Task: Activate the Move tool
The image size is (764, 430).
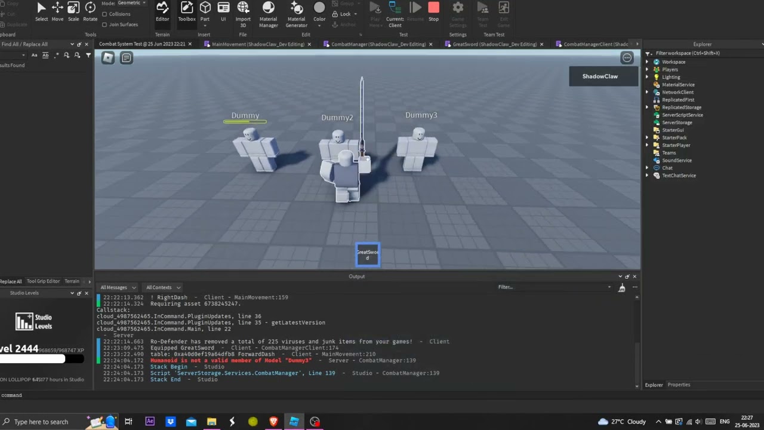Action: [57, 11]
